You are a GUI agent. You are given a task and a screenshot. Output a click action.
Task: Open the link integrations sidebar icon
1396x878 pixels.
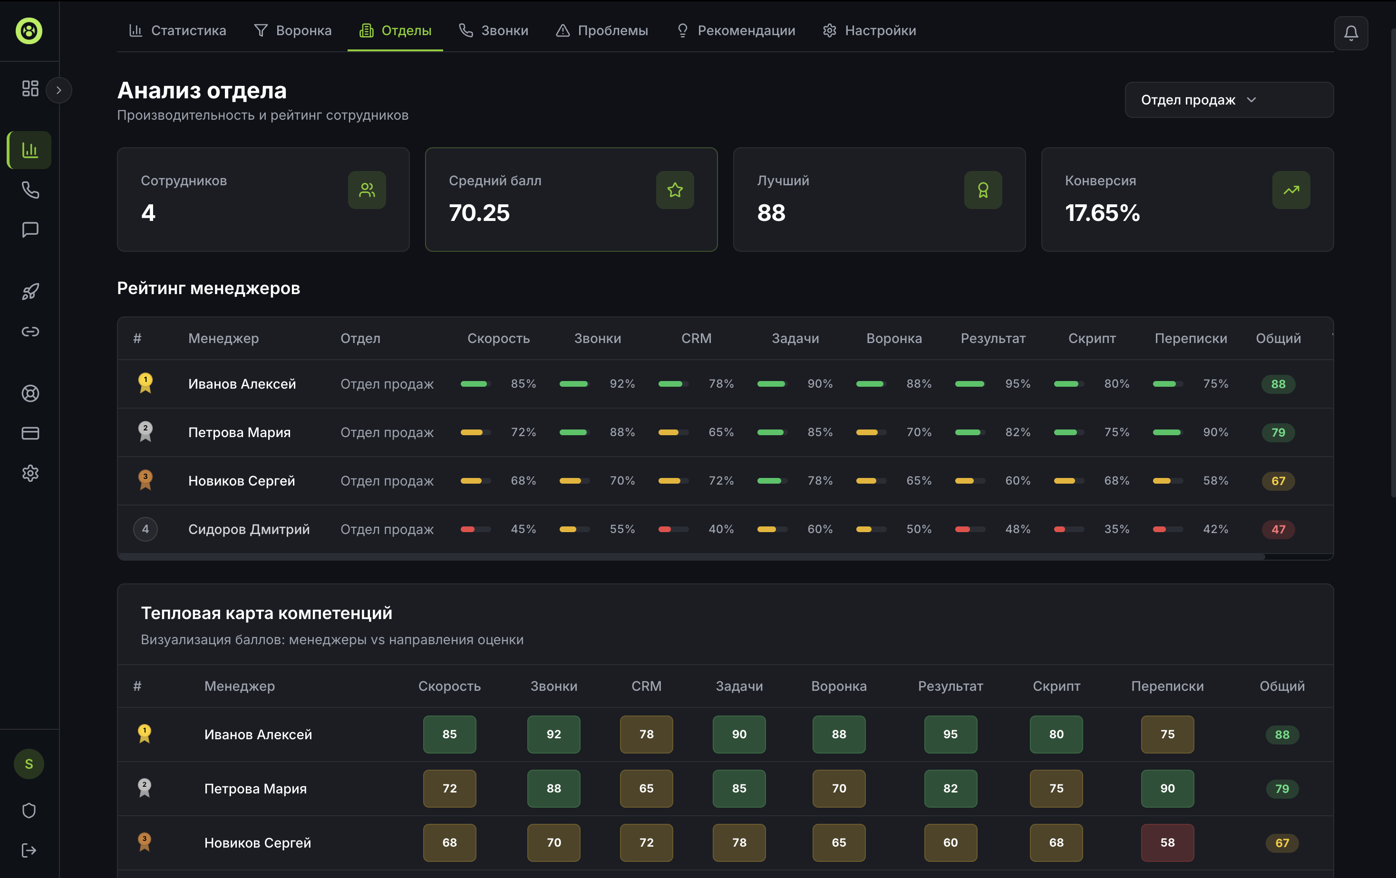(30, 331)
